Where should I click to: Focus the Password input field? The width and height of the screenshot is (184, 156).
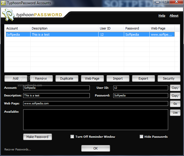[x=141, y=96]
